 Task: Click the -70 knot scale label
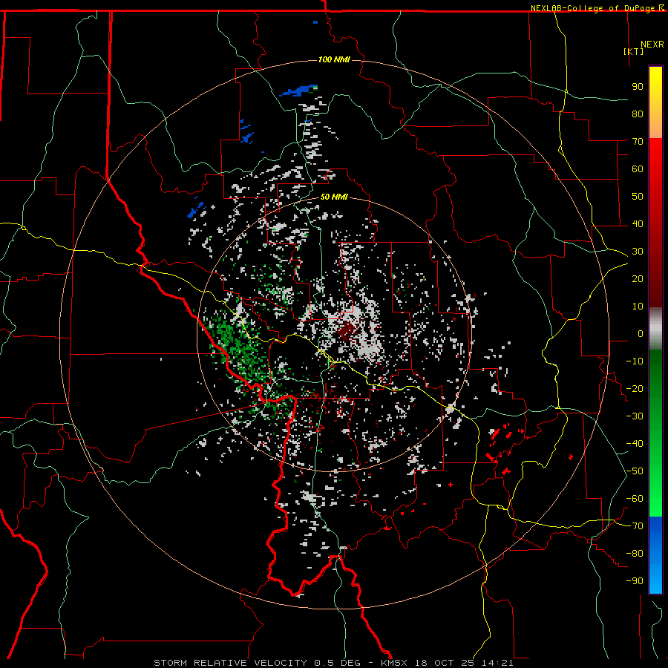635,526
